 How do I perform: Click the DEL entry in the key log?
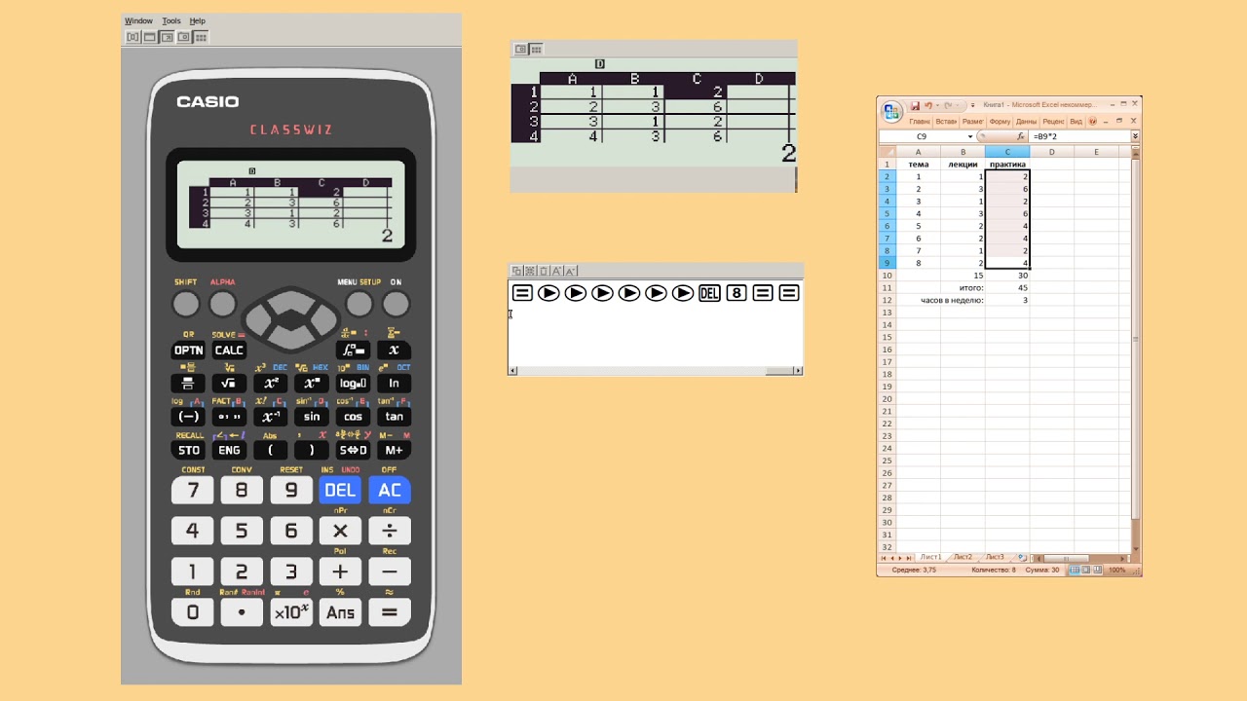tap(709, 293)
